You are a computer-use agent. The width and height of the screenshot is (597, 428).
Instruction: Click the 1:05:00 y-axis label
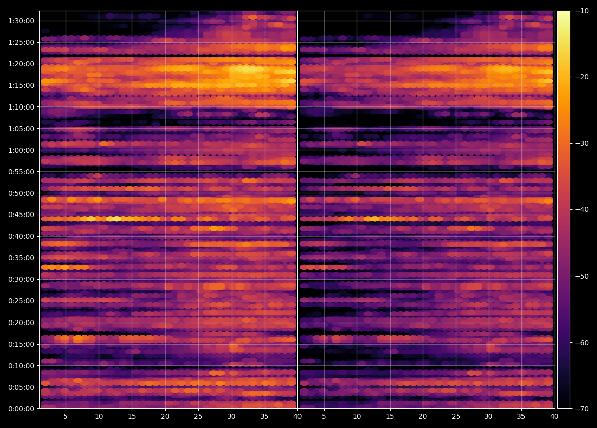(21, 129)
